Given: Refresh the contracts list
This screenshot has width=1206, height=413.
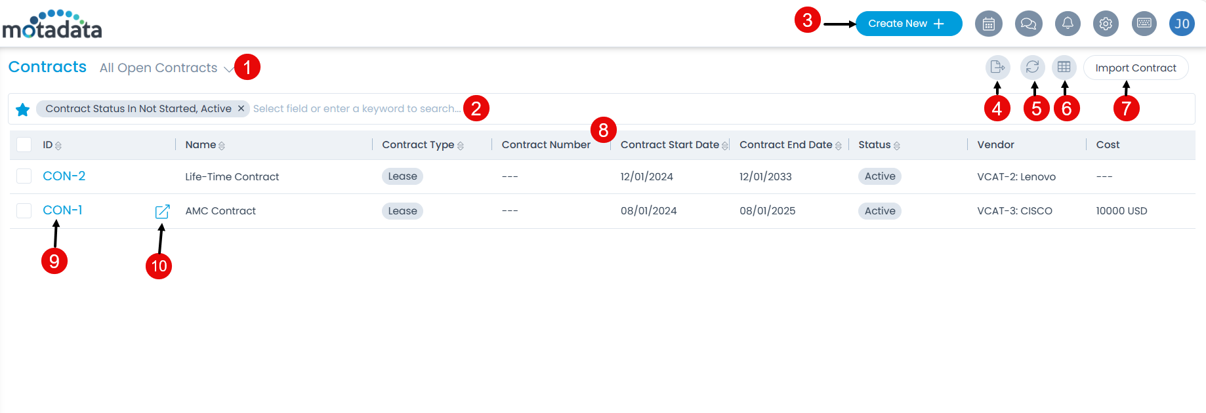Looking at the screenshot, I should [1032, 67].
